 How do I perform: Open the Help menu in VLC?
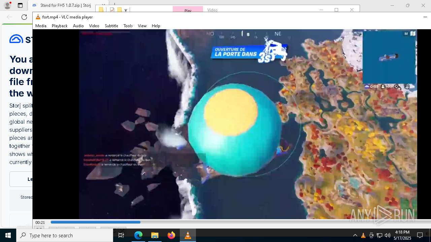click(156, 26)
